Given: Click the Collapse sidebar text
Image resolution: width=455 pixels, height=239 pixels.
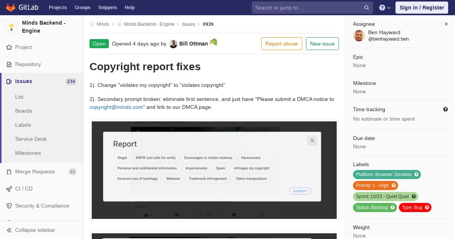Looking at the screenshot, I should coord(35,230).
